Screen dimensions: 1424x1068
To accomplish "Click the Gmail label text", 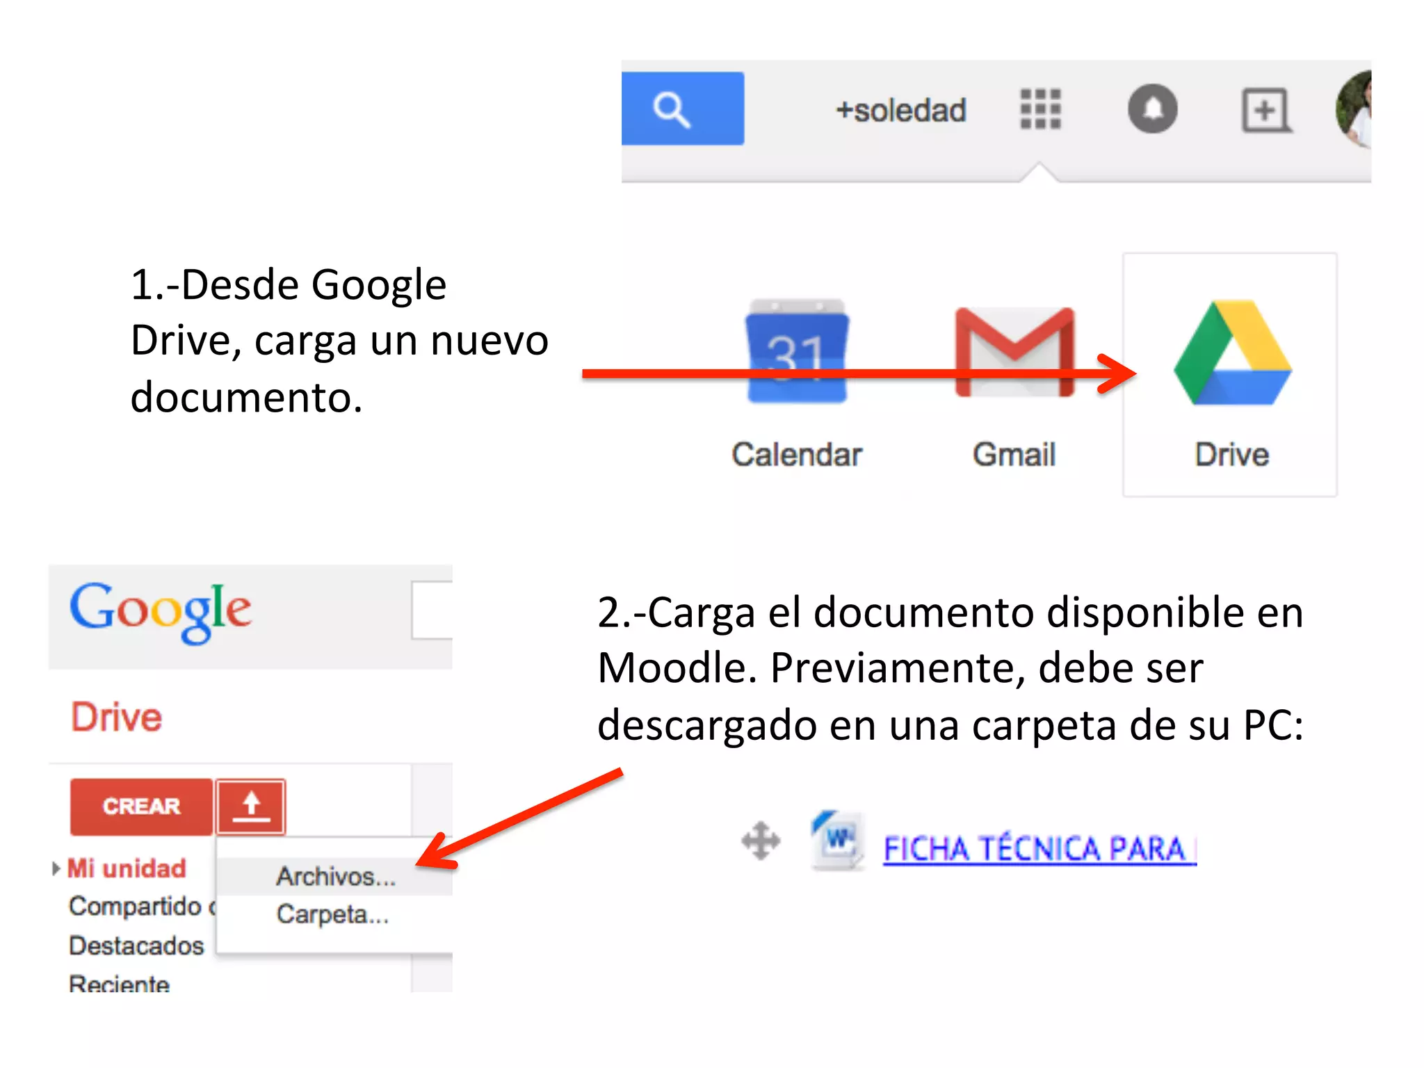I will tap(1014, 455).
